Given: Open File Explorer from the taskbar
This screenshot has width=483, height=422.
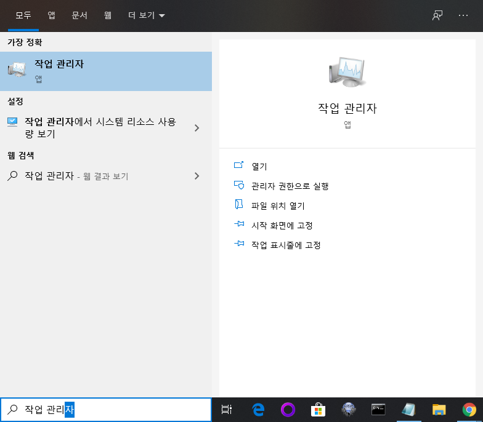Looking at the screenshot, I should click(x=439, y=410).
